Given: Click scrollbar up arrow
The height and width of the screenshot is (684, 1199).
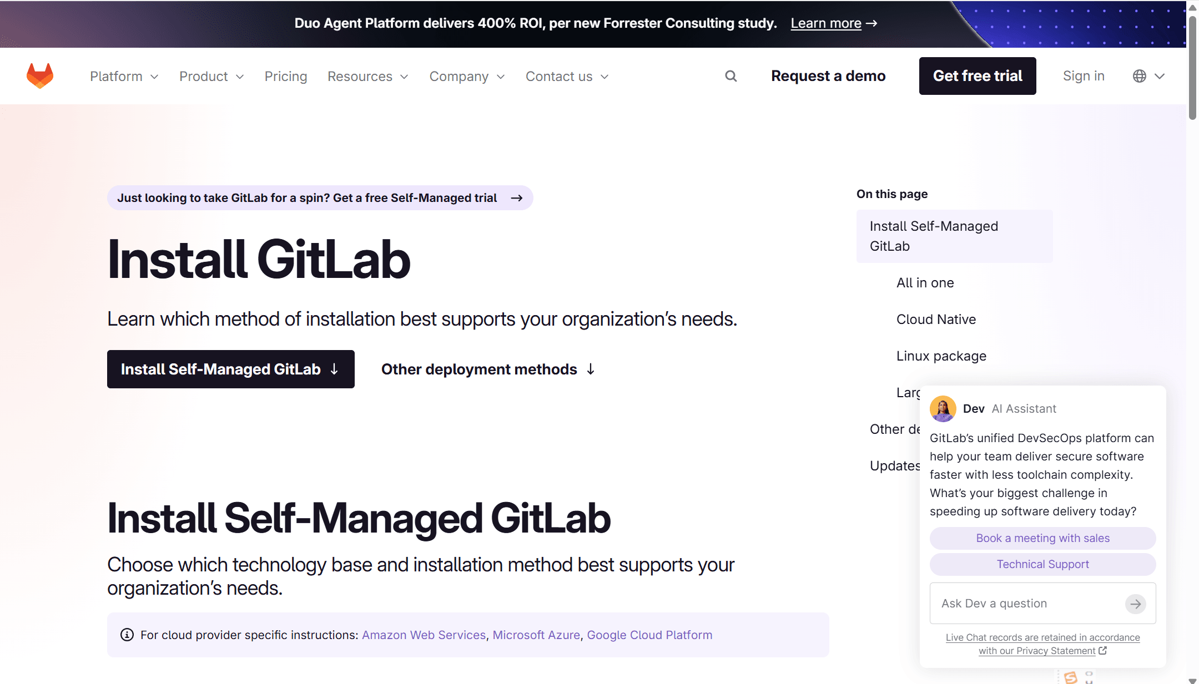Looking at the screenshot, I should [x=1192, y=8].
